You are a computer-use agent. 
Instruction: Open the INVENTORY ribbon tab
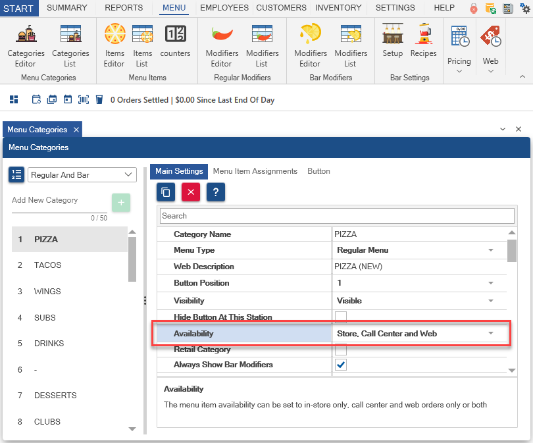point(338,8)
